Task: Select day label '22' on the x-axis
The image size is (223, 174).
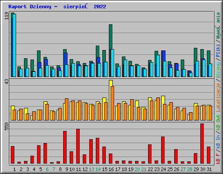Action: tap(150, 169)
